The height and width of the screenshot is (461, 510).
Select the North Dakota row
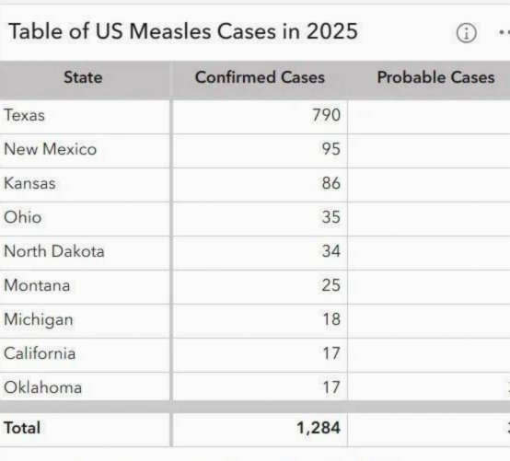pyautogui.click(x=255, y=251)
